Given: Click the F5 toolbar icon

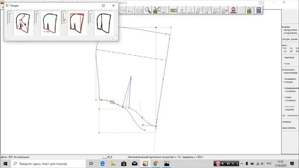Looking at the screenshot, I should point(250,10).
